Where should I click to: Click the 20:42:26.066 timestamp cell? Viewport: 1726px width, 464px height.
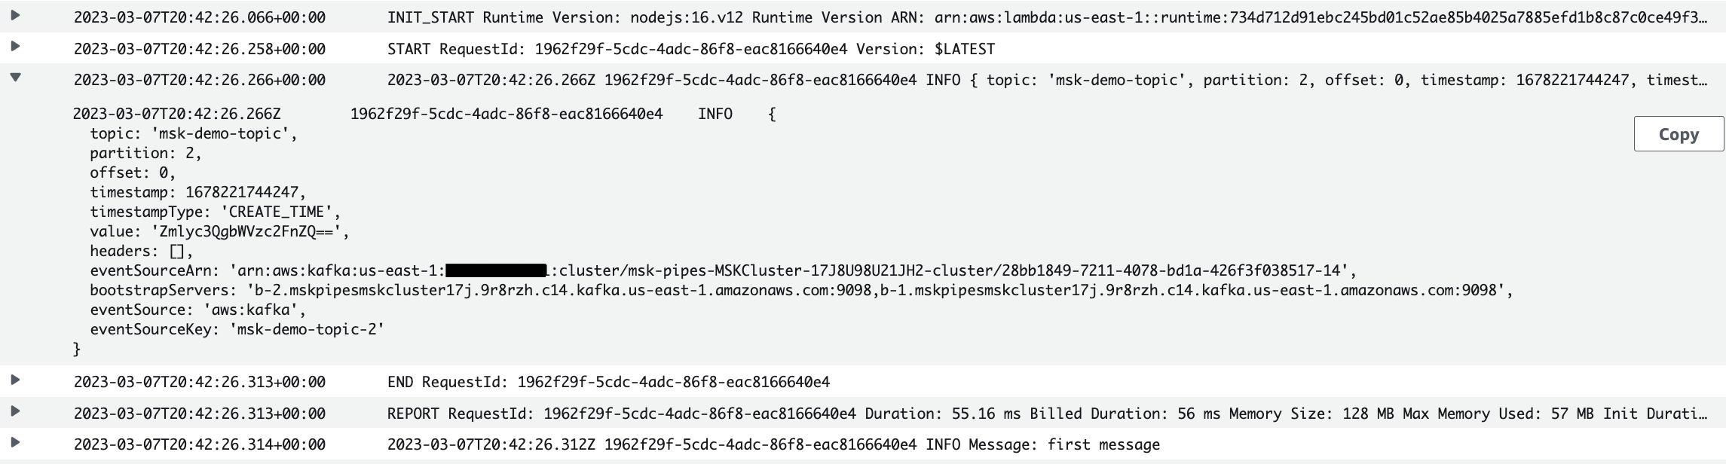(x=200, y=17)
